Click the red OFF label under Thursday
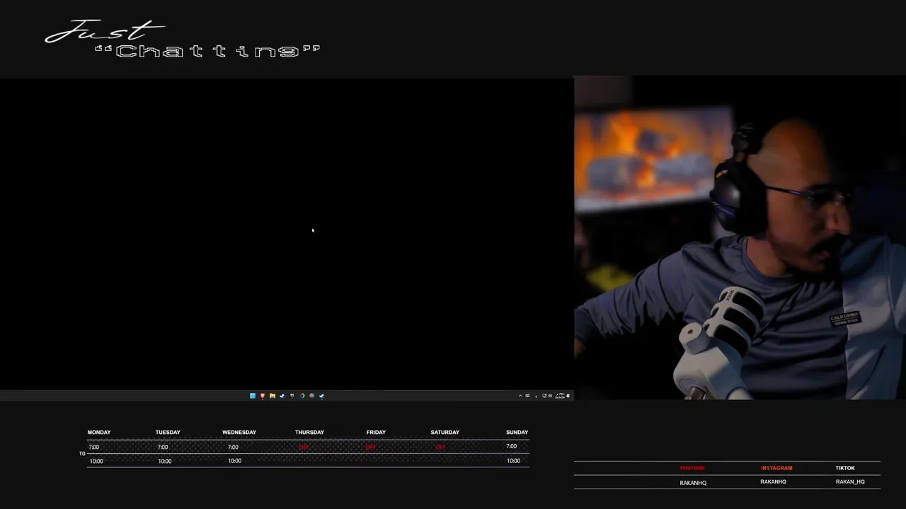 (x=304, y=447)
